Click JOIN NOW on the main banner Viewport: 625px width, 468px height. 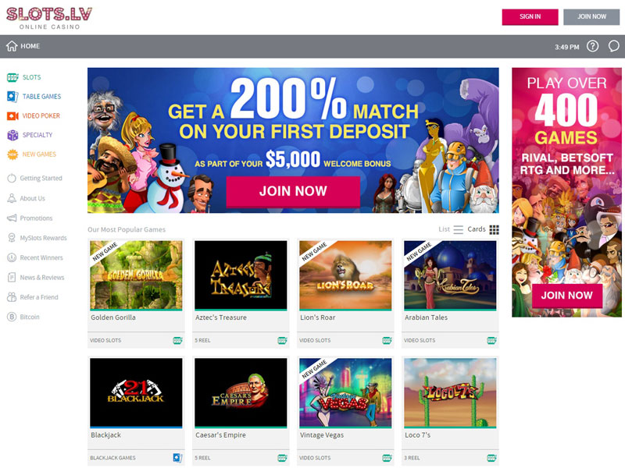tap(293, 191)
